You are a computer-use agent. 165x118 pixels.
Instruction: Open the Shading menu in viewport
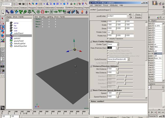(x=42, y=17)
